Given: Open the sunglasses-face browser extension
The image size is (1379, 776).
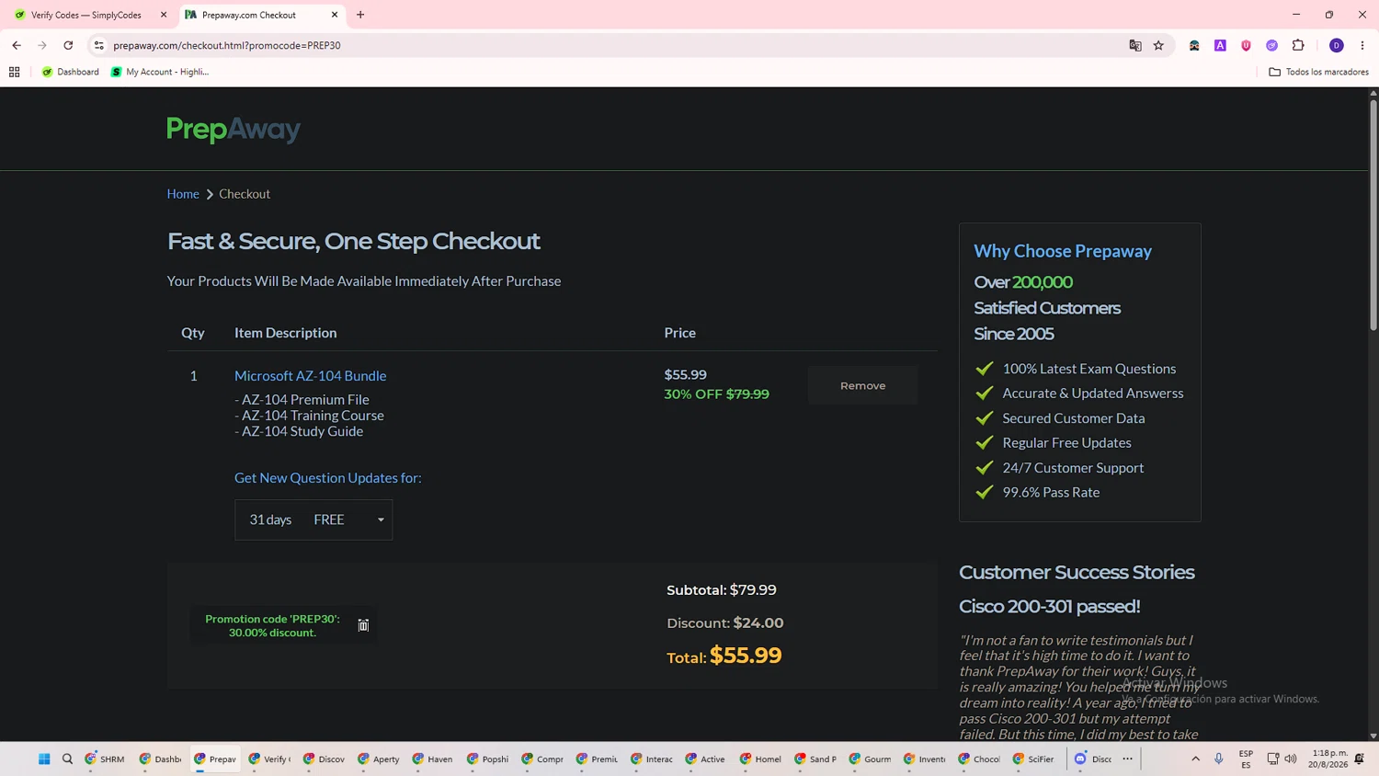Looking at the screenshot, I should 1194,45.
